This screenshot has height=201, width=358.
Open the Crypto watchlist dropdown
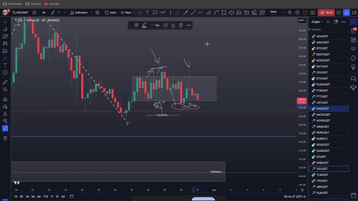pyautogui.click(x=317, y=22)
